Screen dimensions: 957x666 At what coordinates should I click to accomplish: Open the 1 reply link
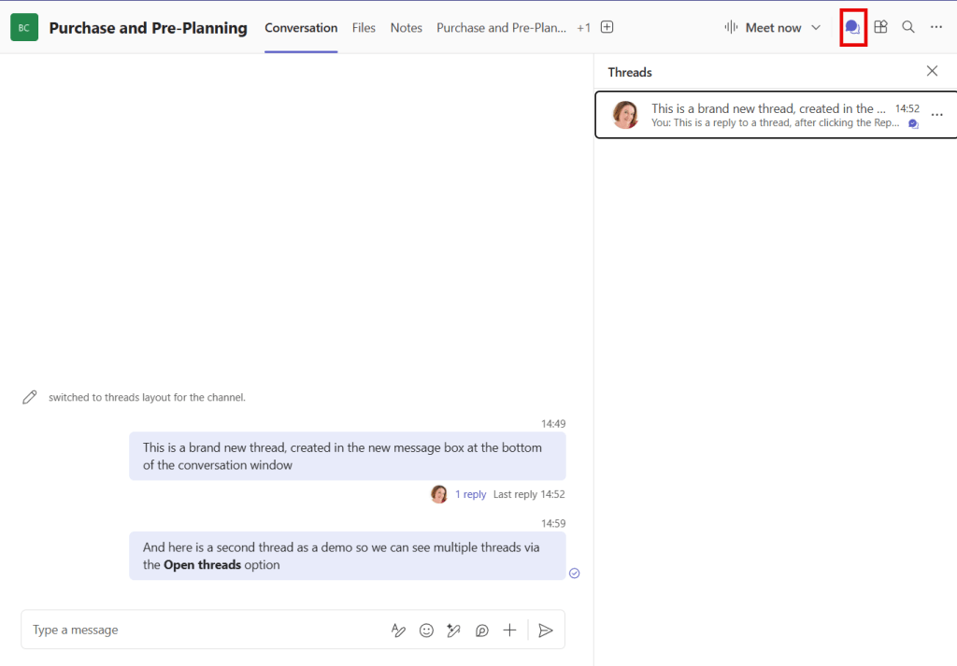pyautogui.click(x=470, y=494)
